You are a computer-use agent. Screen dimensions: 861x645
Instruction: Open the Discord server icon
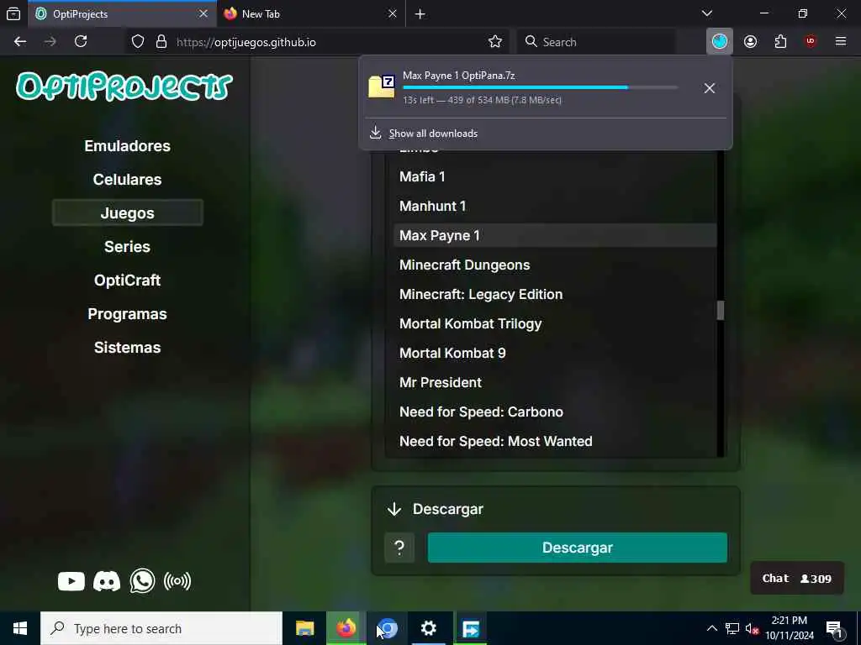(107, 581)
